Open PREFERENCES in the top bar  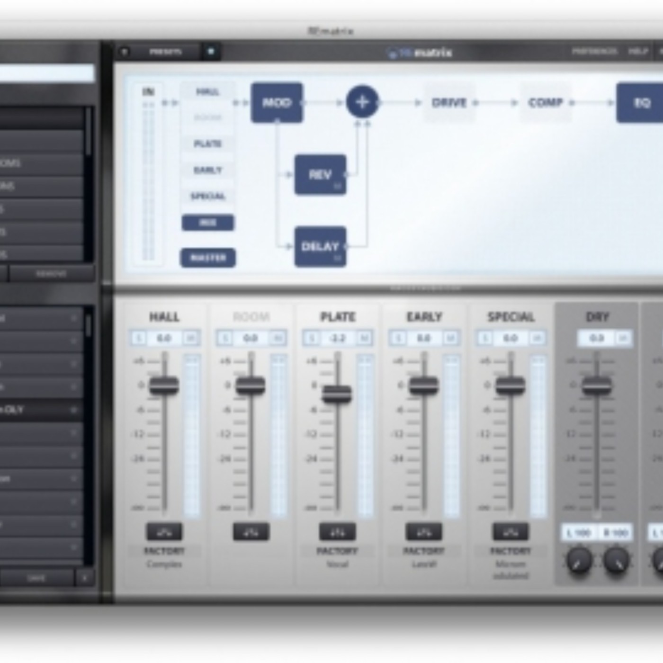tap(595, 51)
